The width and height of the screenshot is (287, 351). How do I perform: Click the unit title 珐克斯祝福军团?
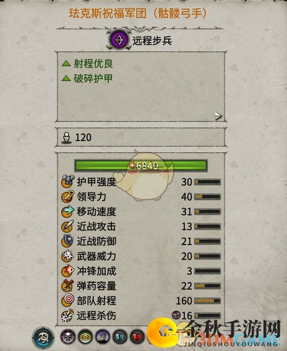108,14
